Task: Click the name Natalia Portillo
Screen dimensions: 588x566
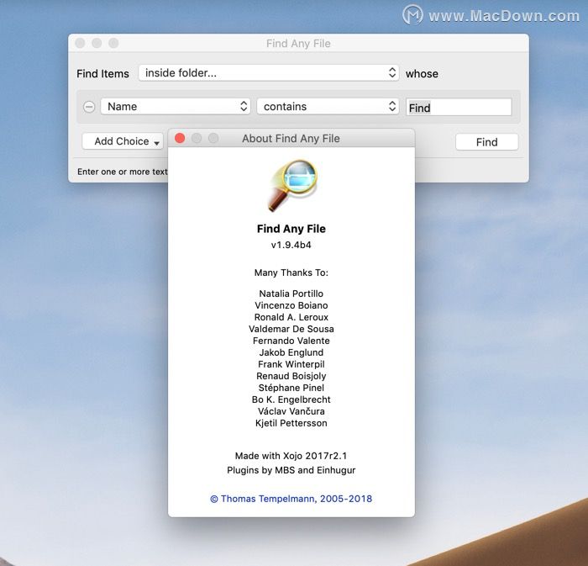Action: point(291,294)
